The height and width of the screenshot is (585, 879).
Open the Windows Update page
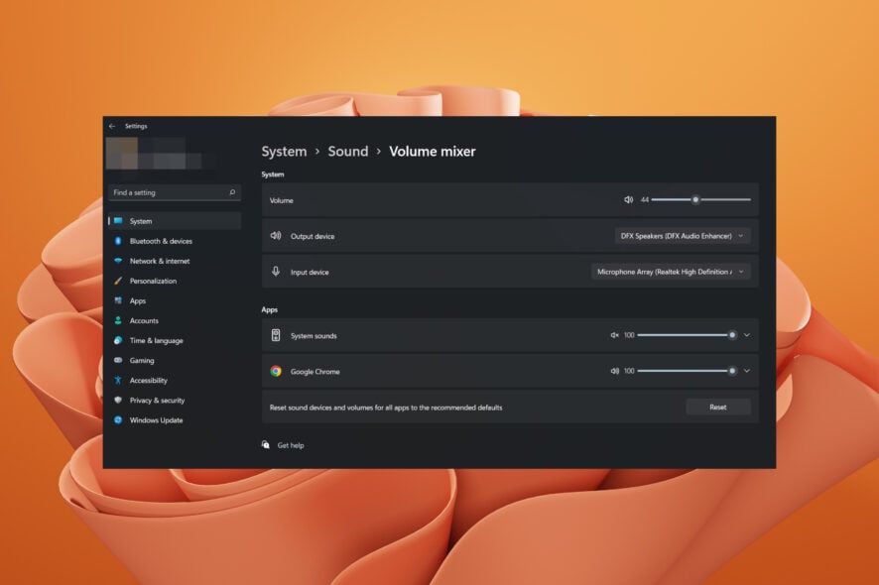point(175,419)
